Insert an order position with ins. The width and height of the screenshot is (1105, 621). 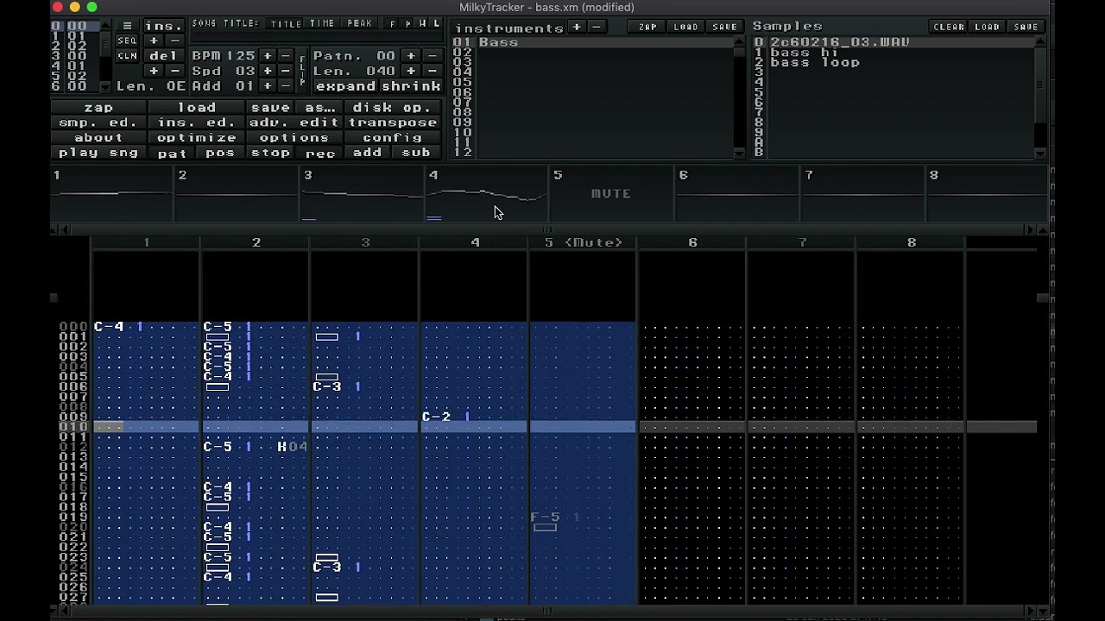(x=163, y=26)
